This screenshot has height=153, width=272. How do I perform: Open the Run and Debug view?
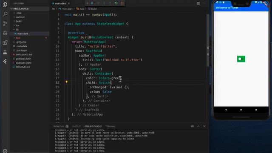click(x=5, y=33)
